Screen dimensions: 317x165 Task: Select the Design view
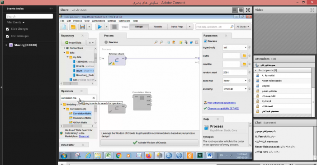[x=139, y=27]
